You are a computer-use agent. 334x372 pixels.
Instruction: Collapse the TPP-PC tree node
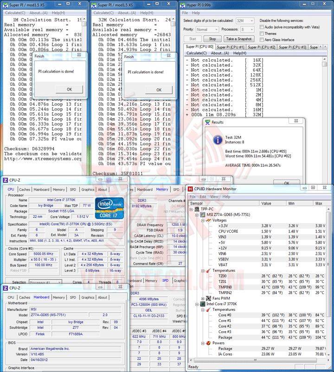[x=191, y=209]
